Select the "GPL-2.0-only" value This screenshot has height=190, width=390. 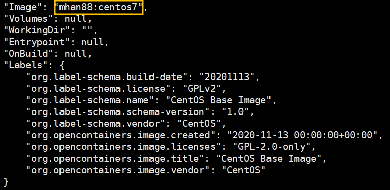pos(272,147)
